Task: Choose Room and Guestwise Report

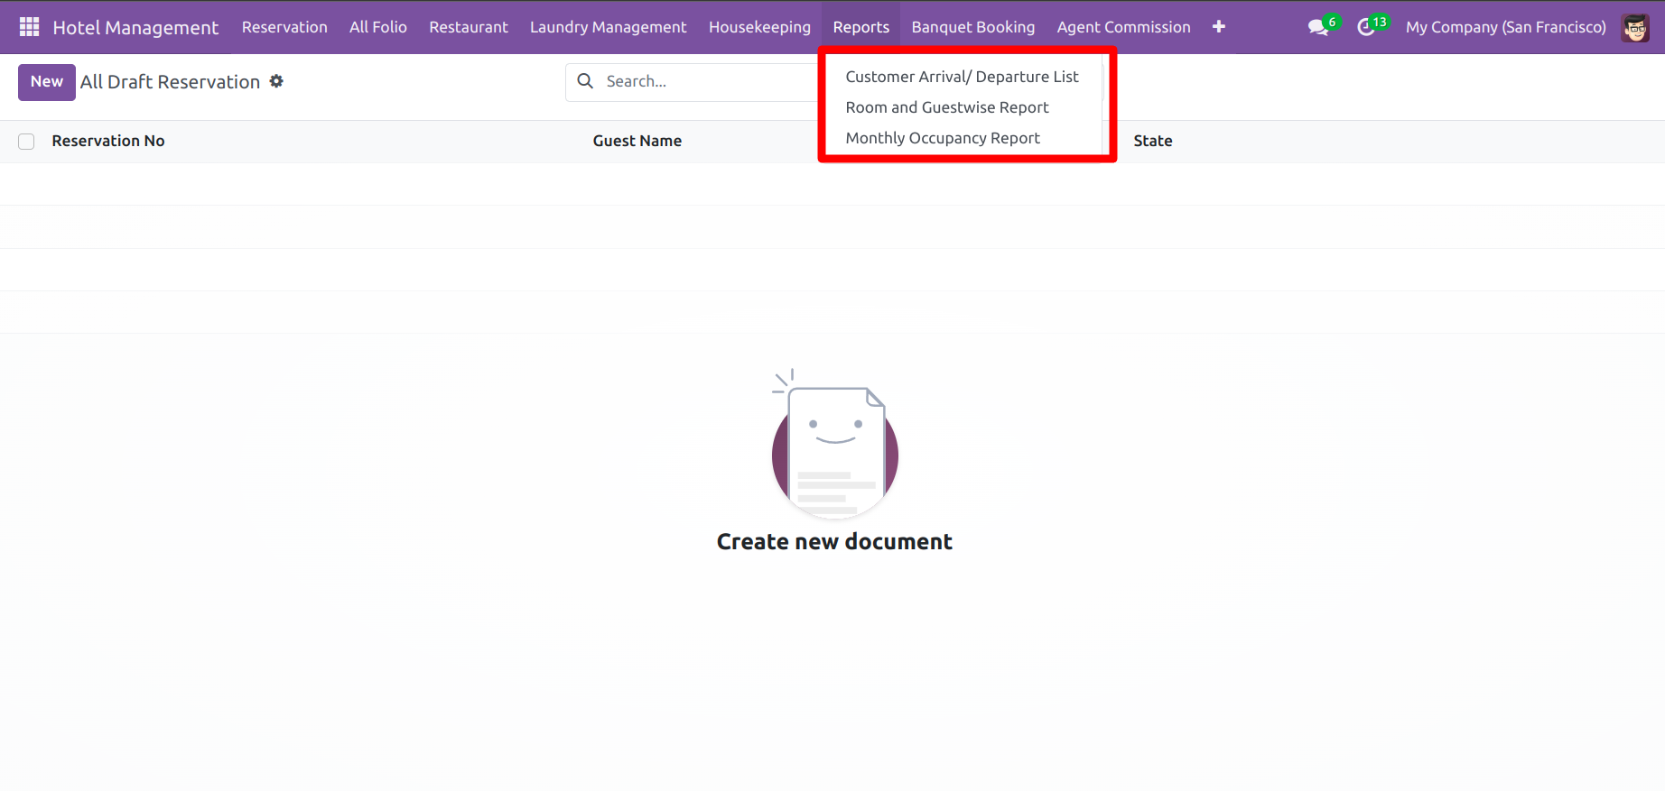Action: point(946,107)
